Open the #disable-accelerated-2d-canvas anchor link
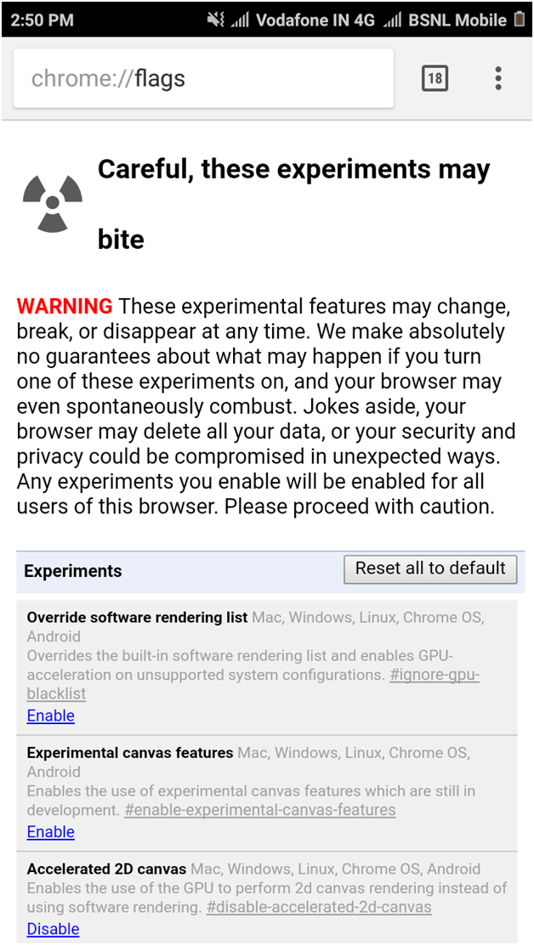The image size is (534, 945). [x=319, y=908]
